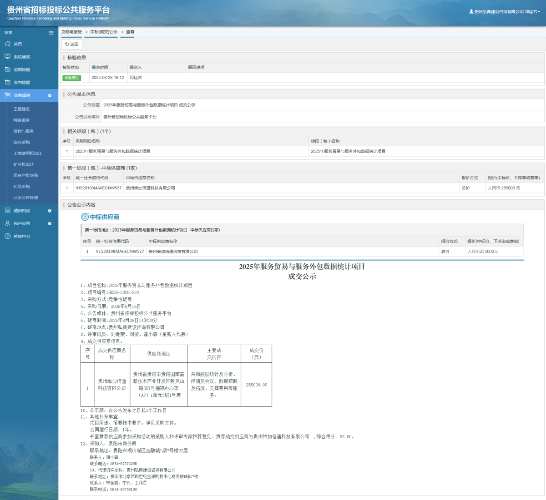The image size is (546, 500).
Task: Open 货物与服务 in the sidebar submenu
Action: click(24, 131)
